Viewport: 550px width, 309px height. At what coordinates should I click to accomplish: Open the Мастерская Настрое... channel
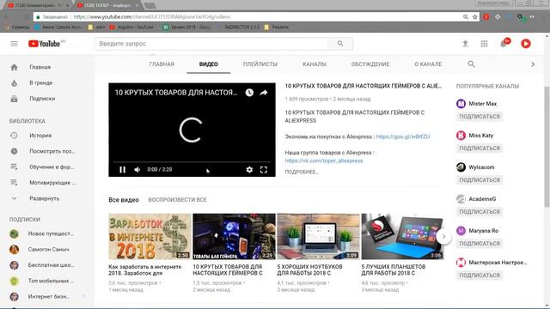tap(498, 263)
